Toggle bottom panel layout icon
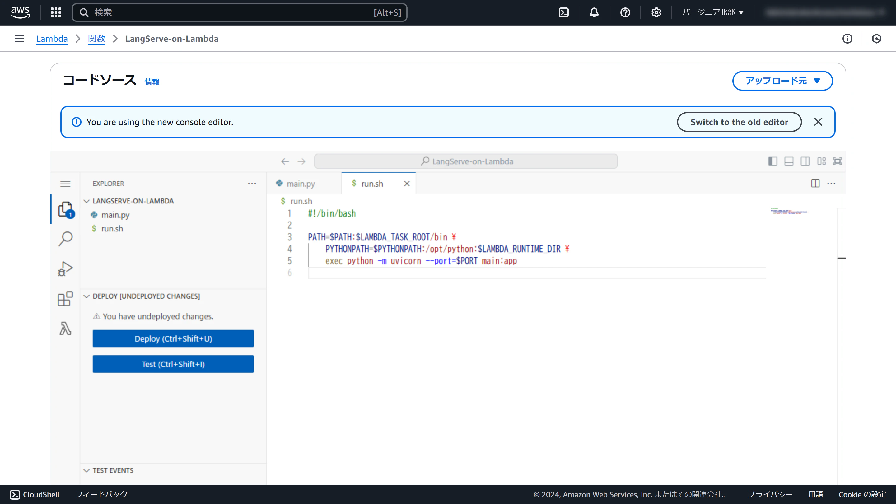This screenshot has height=504, width=896. (789, 161)
